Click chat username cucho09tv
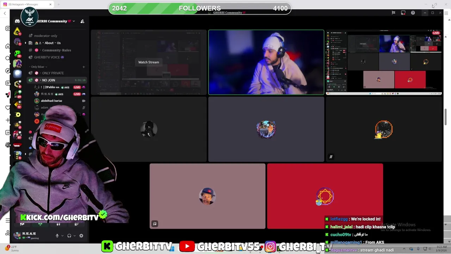Viewport: 451px width, 254px height. click(x=340, y=235)
